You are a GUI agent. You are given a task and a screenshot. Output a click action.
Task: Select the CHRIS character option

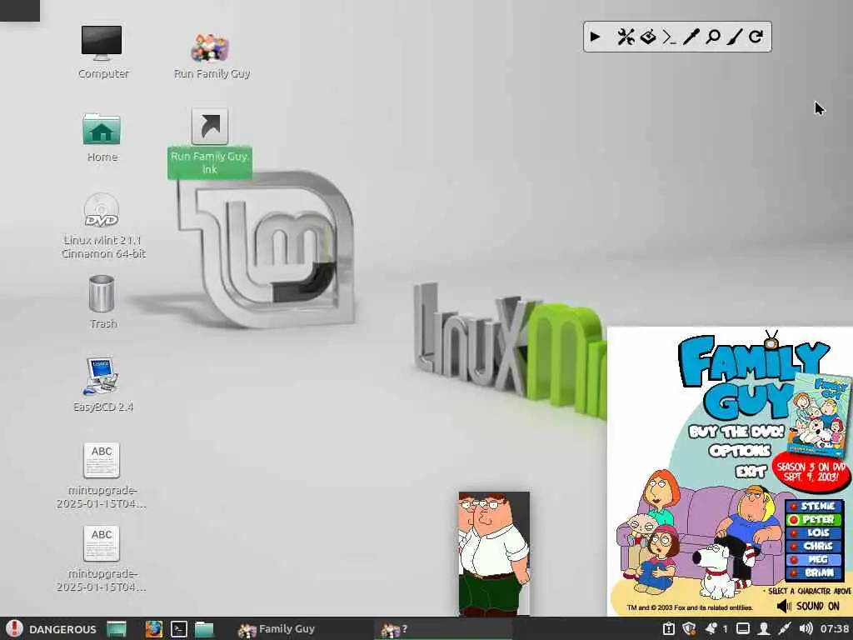(814, 546)
